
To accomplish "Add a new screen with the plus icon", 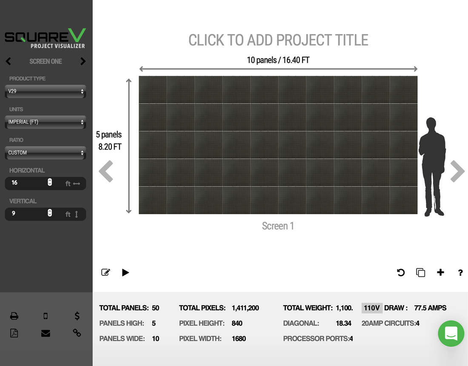I will tap(440, 272).
